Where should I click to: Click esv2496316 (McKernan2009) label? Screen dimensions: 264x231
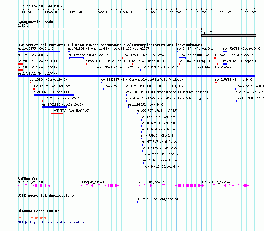click(x=108, y=61)
